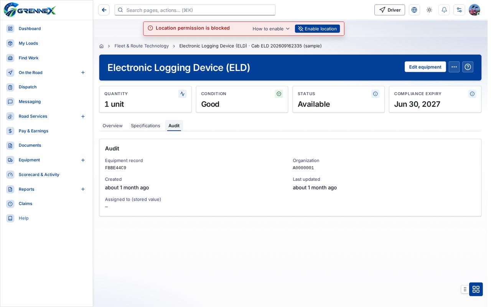The width and height of the screenshot is (491, 307).
Task: Grab the floating widget drag handle
Action: (x=465, y=289)
